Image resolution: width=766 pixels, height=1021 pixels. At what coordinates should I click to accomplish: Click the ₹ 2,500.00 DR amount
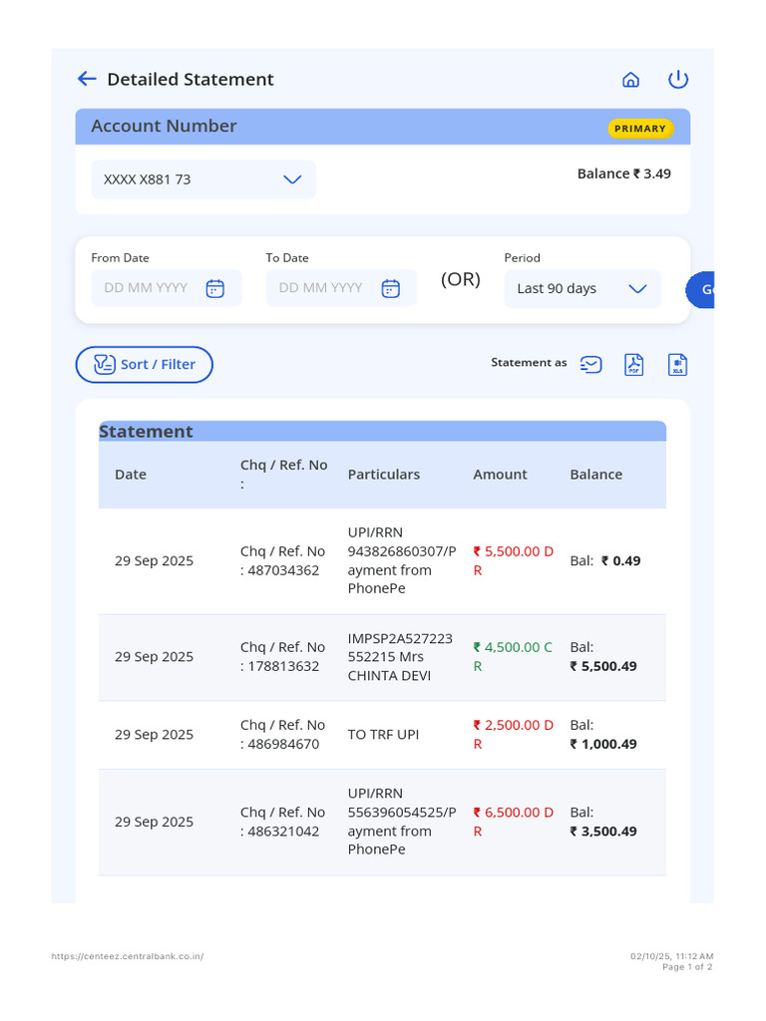[514, 734]
